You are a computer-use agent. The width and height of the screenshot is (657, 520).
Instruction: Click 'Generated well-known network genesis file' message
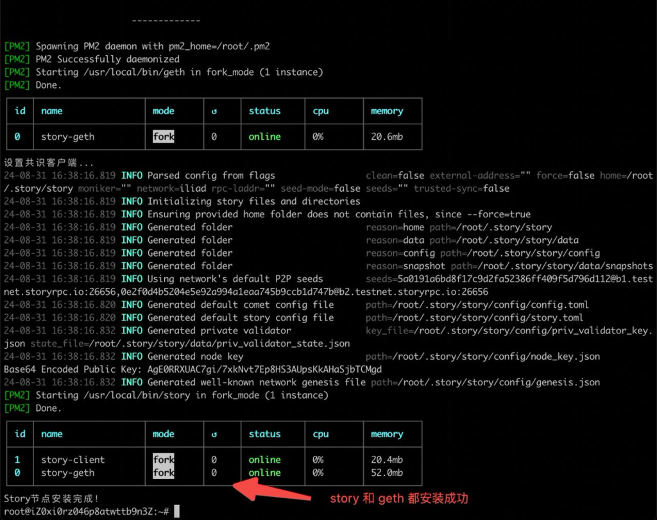(x=257, y=382)
